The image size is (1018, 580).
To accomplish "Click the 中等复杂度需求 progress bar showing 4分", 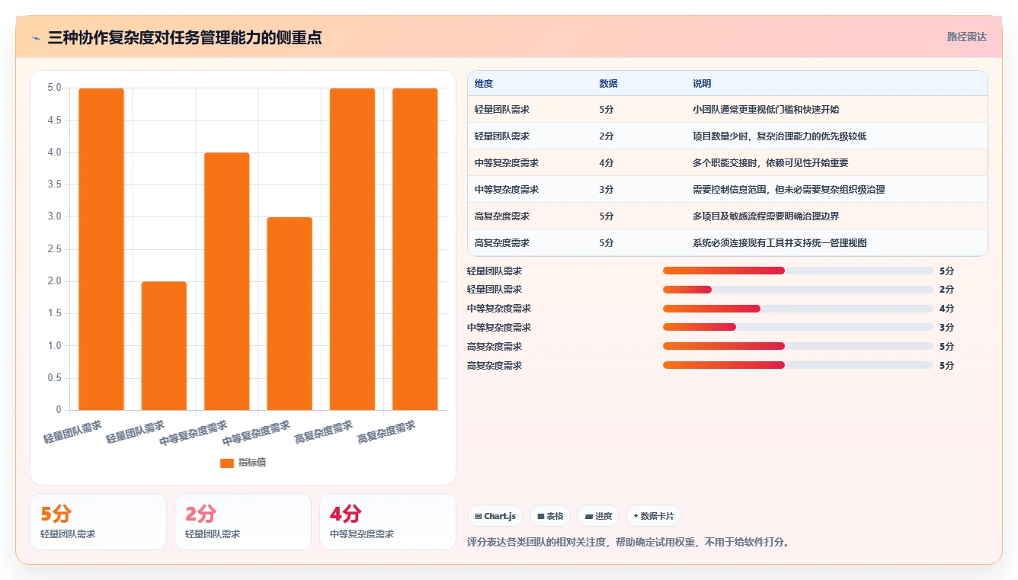I will point(798,309).
